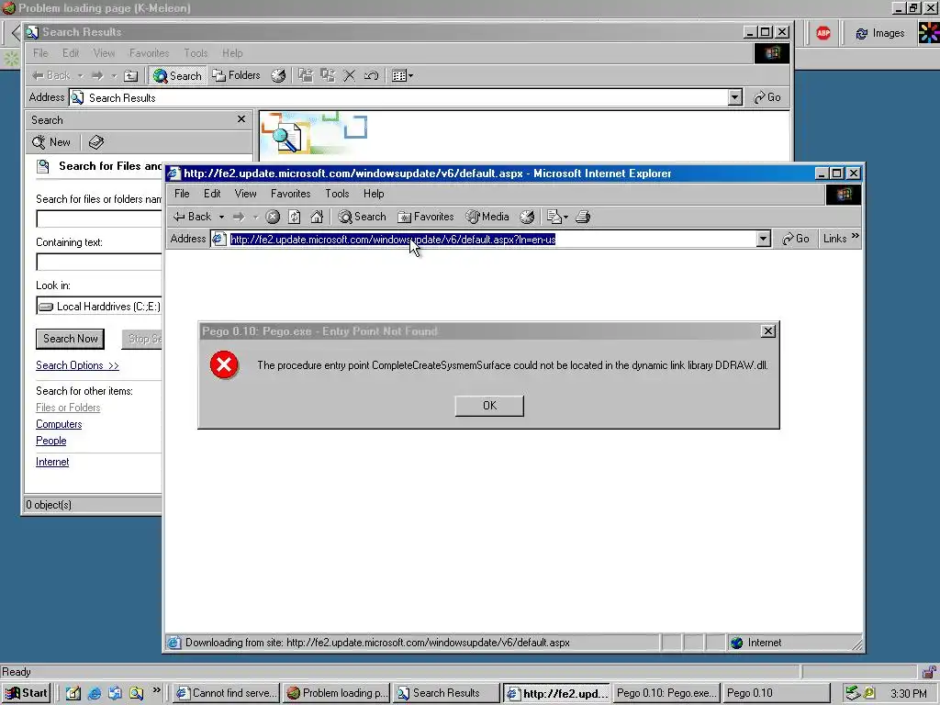Click Back in Internet Explorer toolbar
Screen dimensions: 940x705
pyautogui.click(x=193, y=217)
